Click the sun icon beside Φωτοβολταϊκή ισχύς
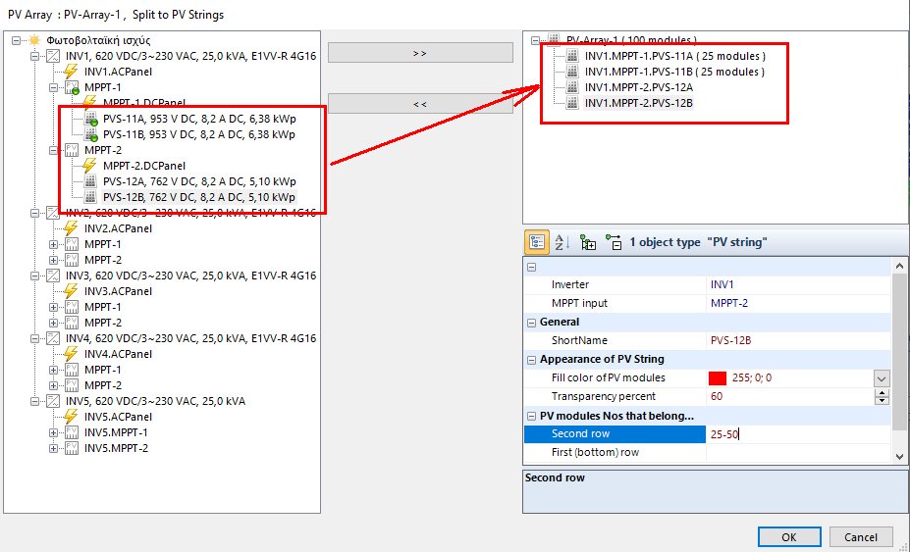910x552 pixels. tap(33, 40)
